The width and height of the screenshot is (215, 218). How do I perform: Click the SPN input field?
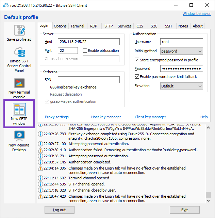tap(89, 80)
